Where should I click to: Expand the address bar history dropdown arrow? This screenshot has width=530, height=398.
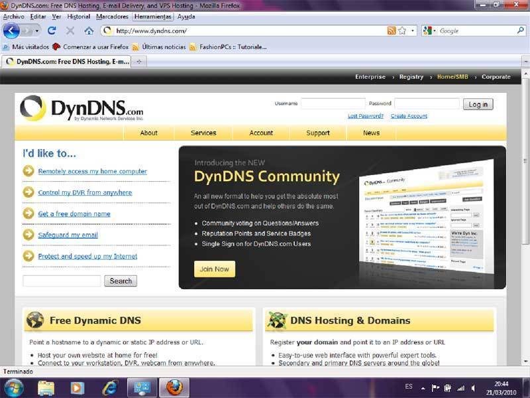point(413,31)
